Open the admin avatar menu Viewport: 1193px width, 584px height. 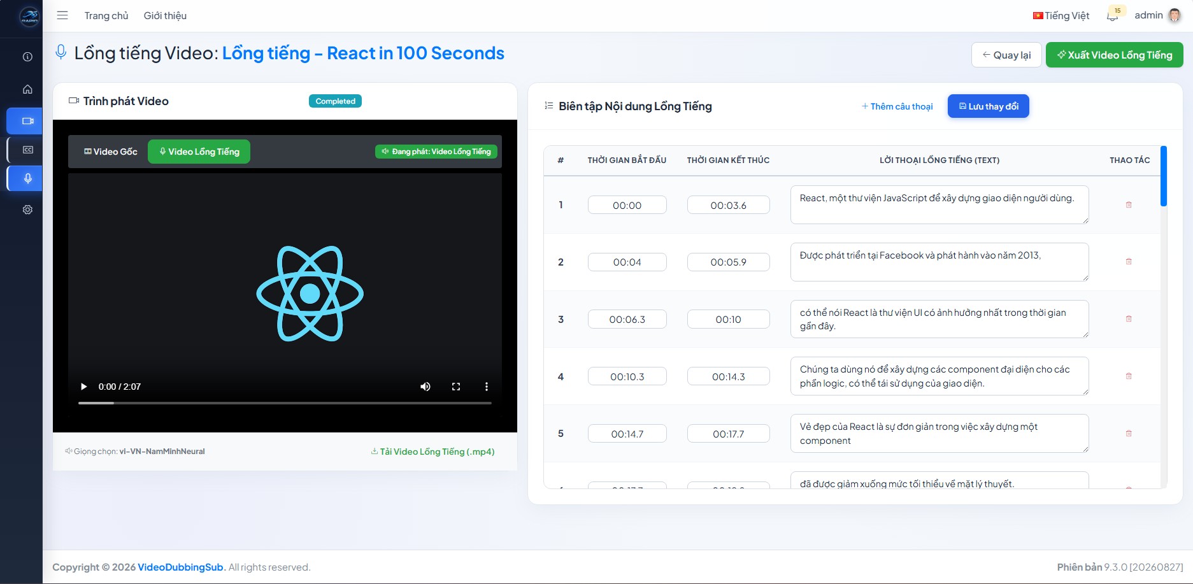point(1175,15)
